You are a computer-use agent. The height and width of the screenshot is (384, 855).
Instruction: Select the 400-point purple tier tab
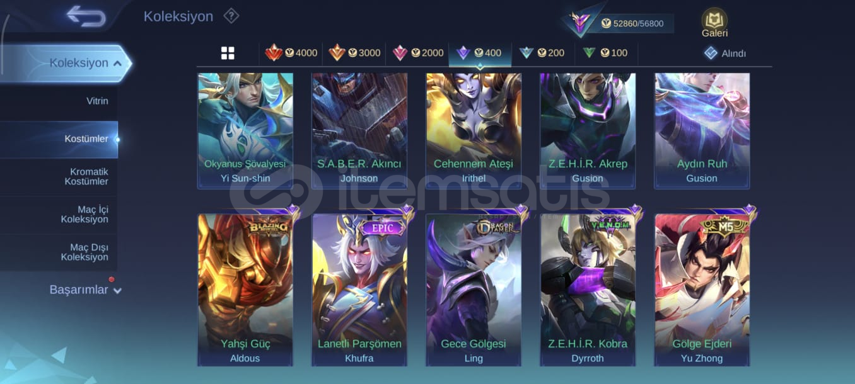(480, 53)
